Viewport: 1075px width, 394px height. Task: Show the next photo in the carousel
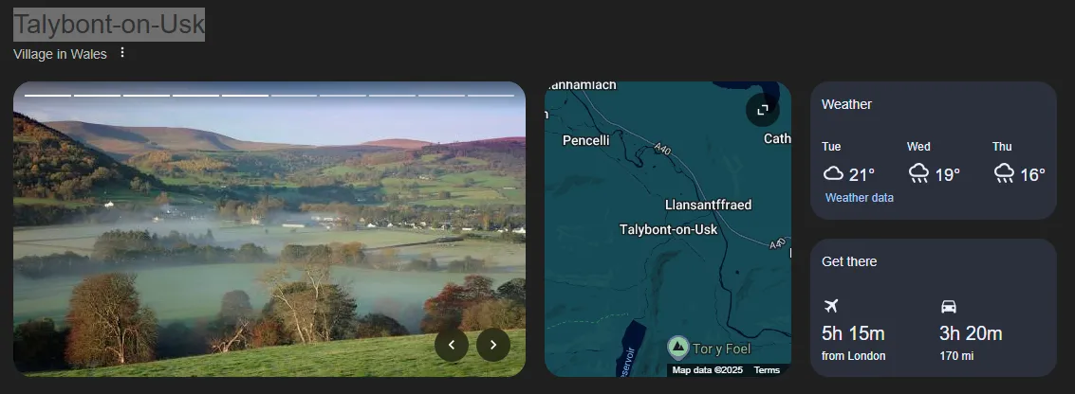coord(493,345)
